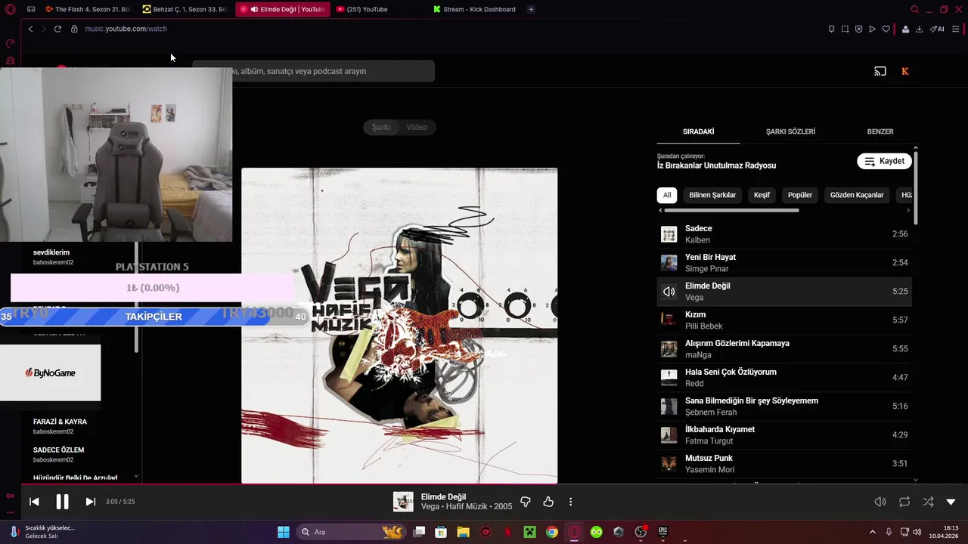Play Sadece by Kalben from queue
Viewport: 968px width, 544px height.
(x=784, y=234)
